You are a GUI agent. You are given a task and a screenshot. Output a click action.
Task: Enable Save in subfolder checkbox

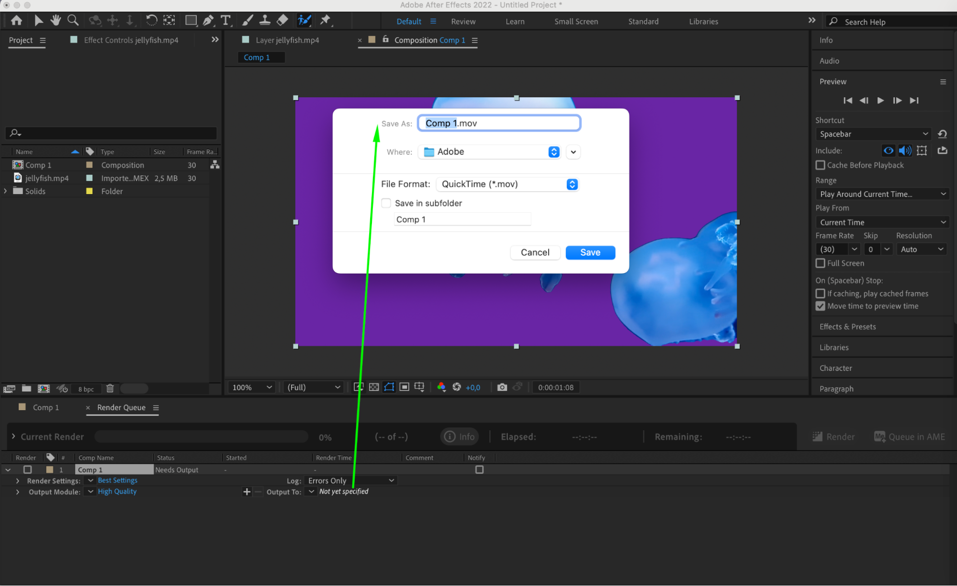(x=386, y=203)
